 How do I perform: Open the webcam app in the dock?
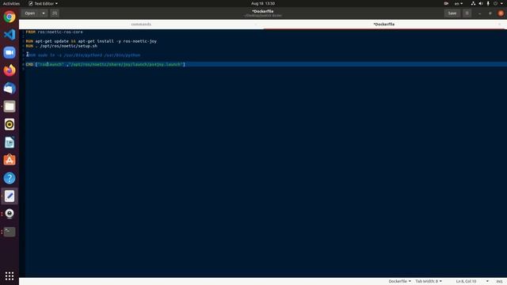coord(10,214)
